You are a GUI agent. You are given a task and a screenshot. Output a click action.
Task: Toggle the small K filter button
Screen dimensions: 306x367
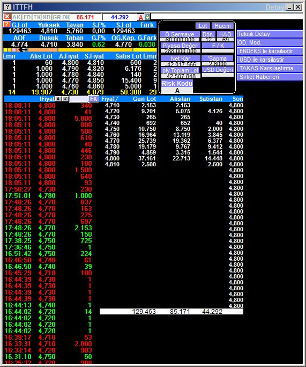point(65,99)
